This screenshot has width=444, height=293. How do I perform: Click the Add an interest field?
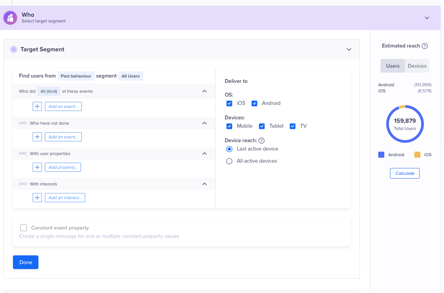pos(65,198)
